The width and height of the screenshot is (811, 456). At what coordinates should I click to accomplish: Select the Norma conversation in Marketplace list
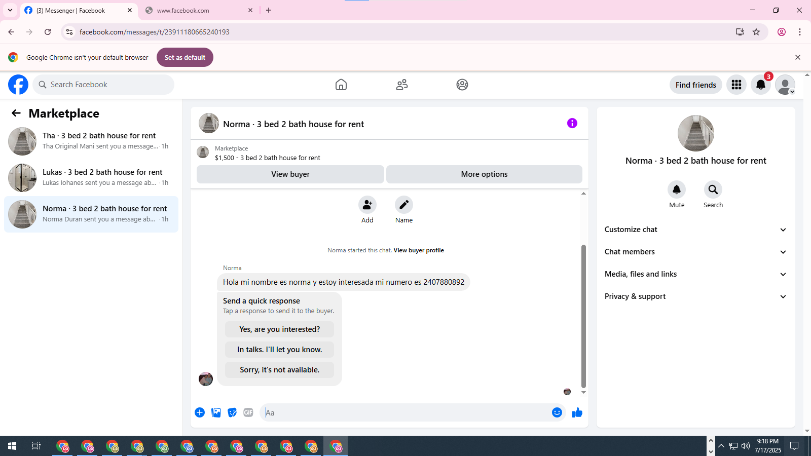coord(91,214)
